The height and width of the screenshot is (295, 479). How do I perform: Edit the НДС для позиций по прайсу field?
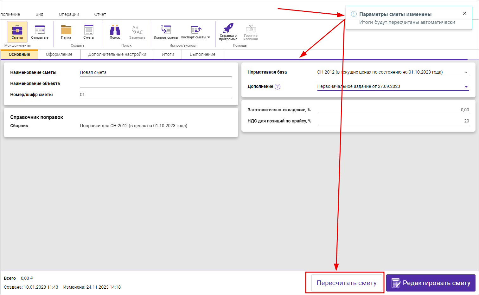[x=393, y=121]
